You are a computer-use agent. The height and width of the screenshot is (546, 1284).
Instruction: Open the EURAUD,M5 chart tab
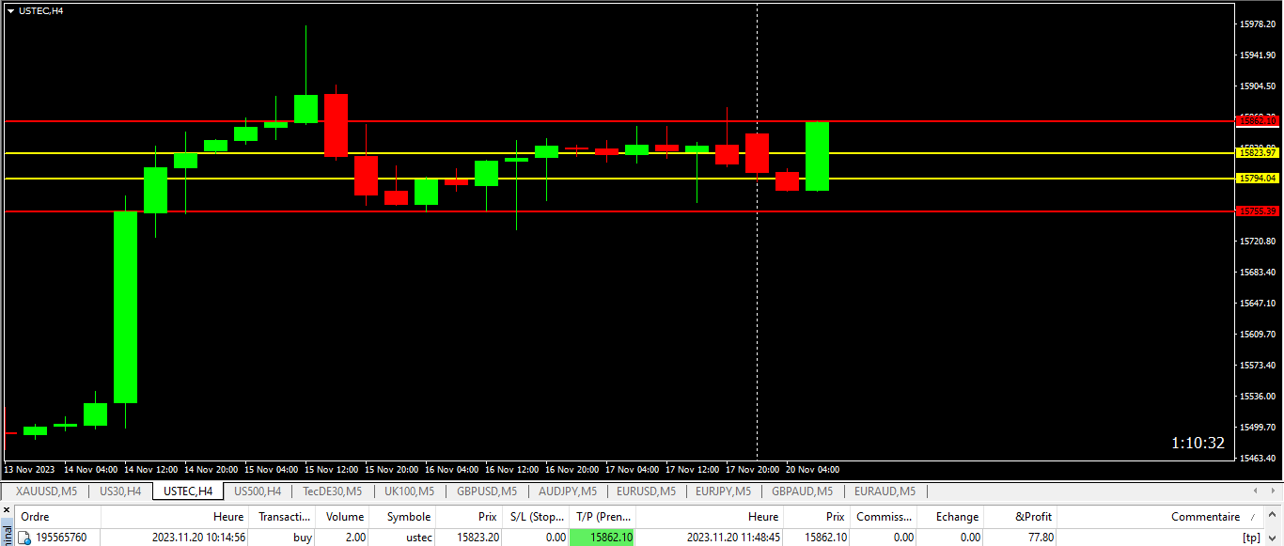[884, 491]
